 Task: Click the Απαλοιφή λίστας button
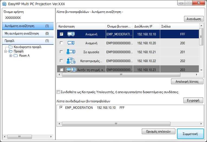pyautogui.click(x=187, y=82)
